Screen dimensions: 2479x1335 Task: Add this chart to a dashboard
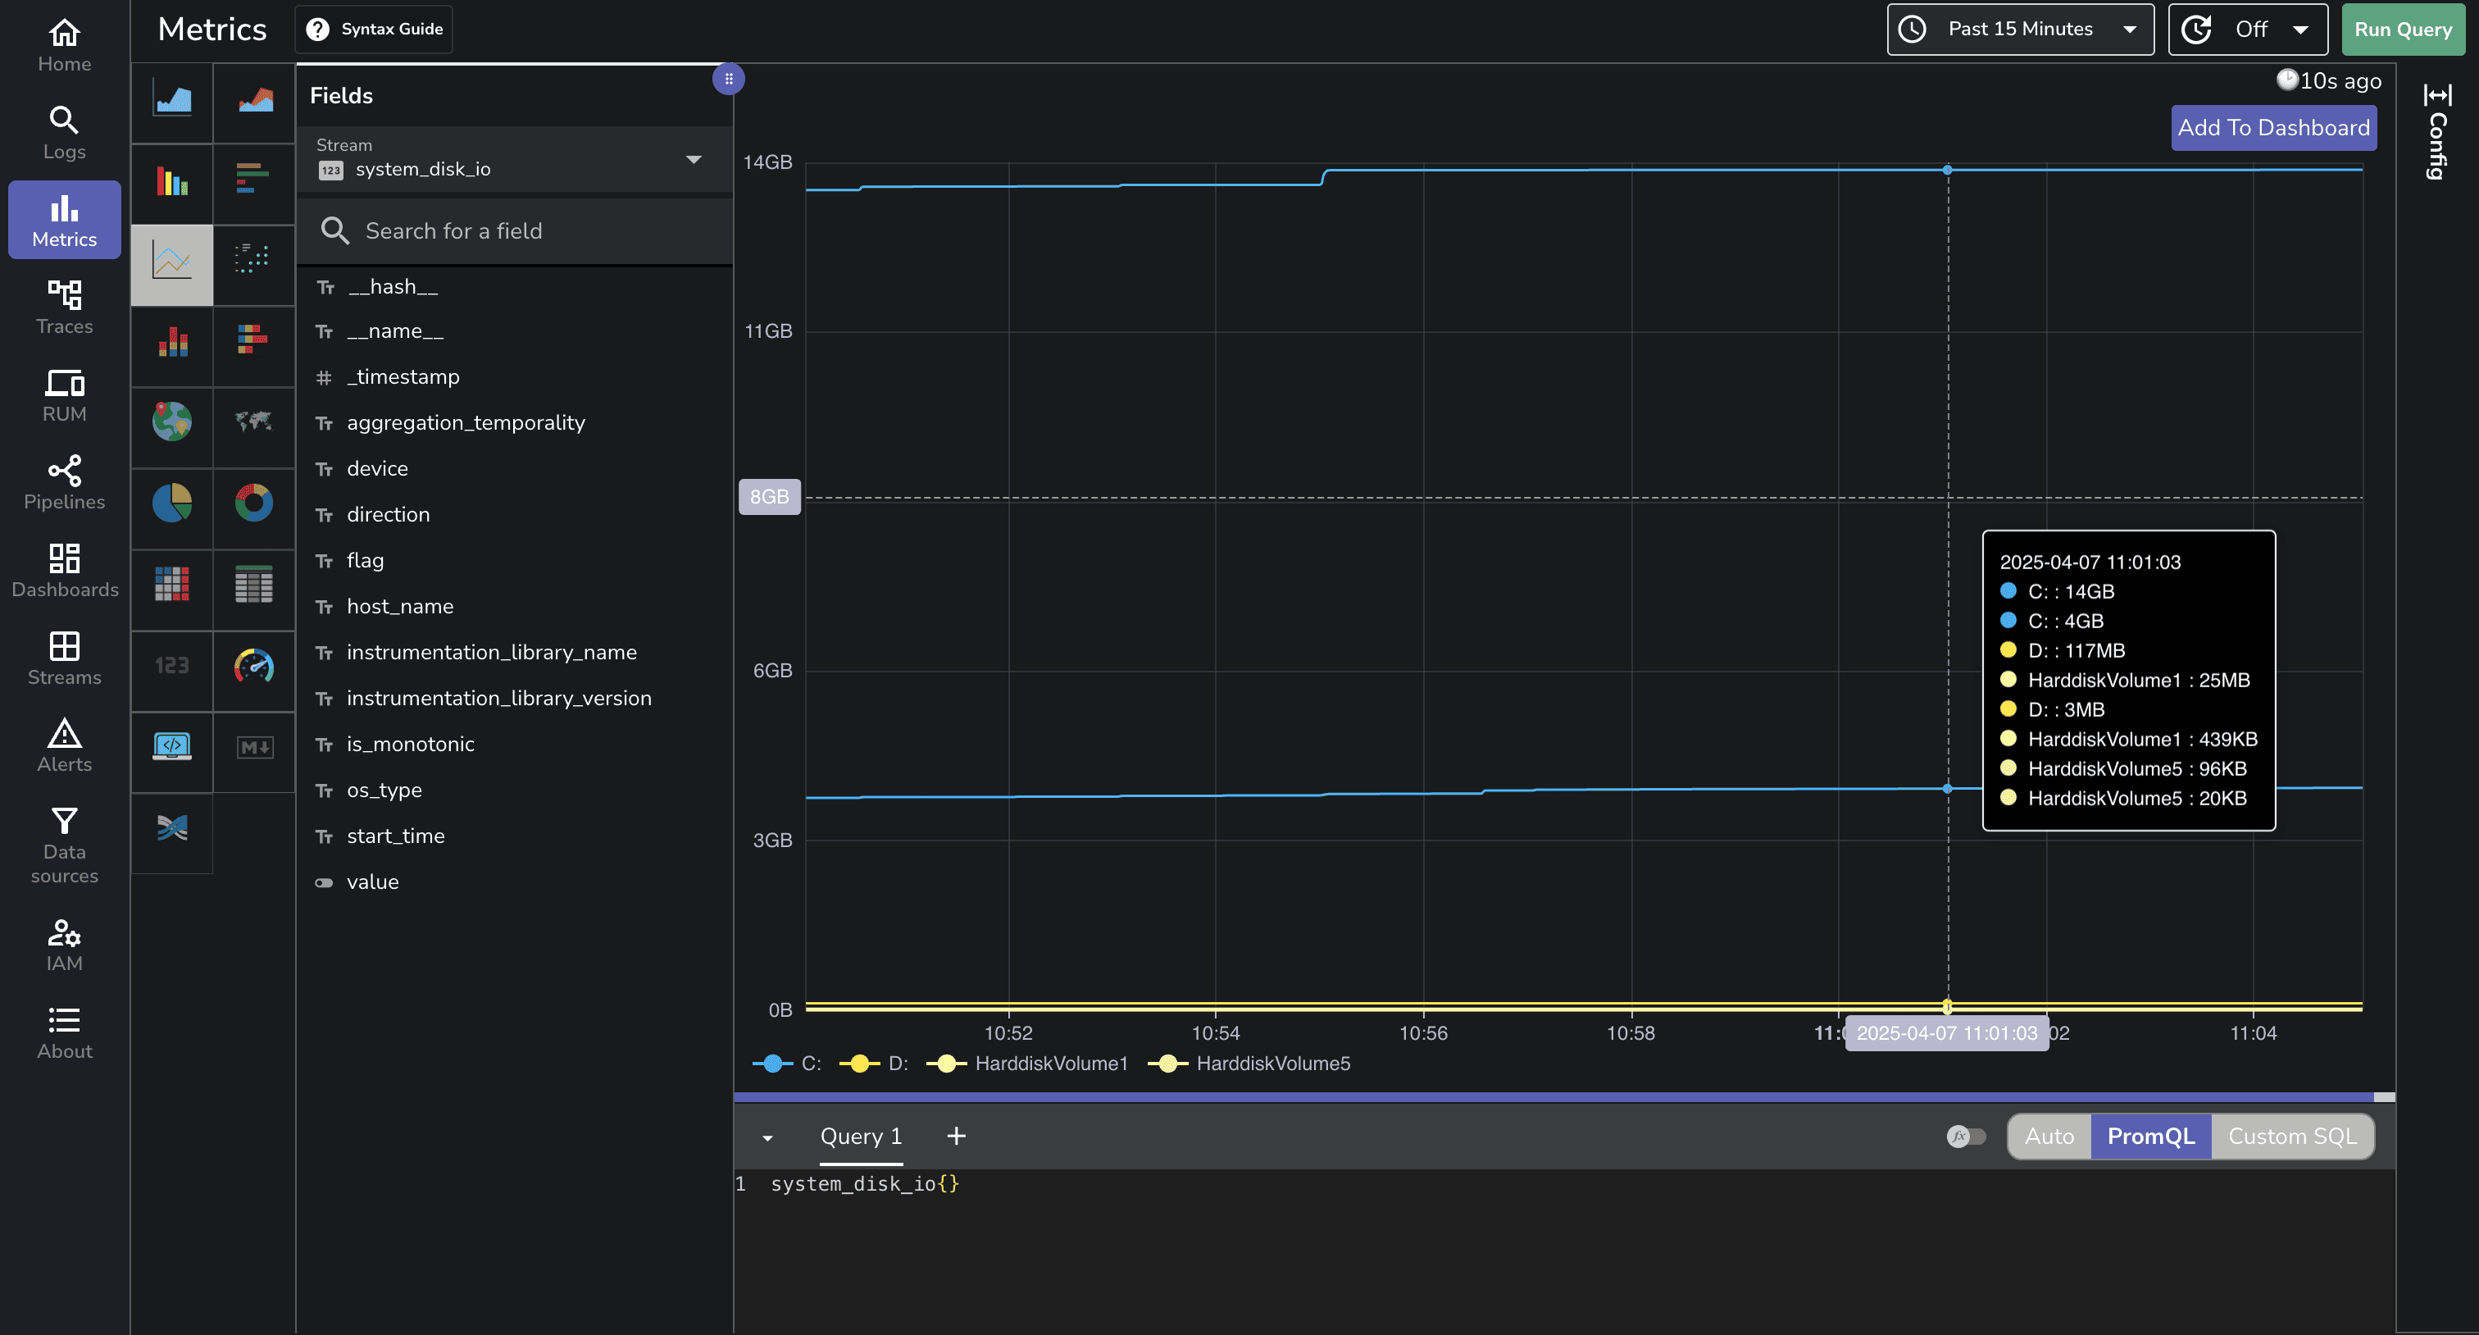tap(2273, 127)
